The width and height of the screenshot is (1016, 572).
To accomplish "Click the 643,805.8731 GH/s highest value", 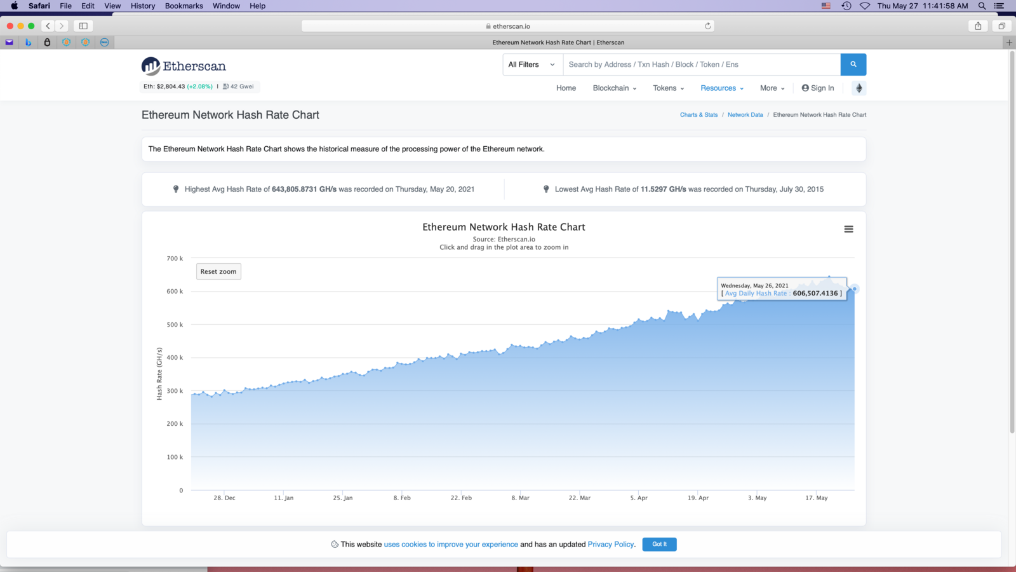I will coord(304,189).
